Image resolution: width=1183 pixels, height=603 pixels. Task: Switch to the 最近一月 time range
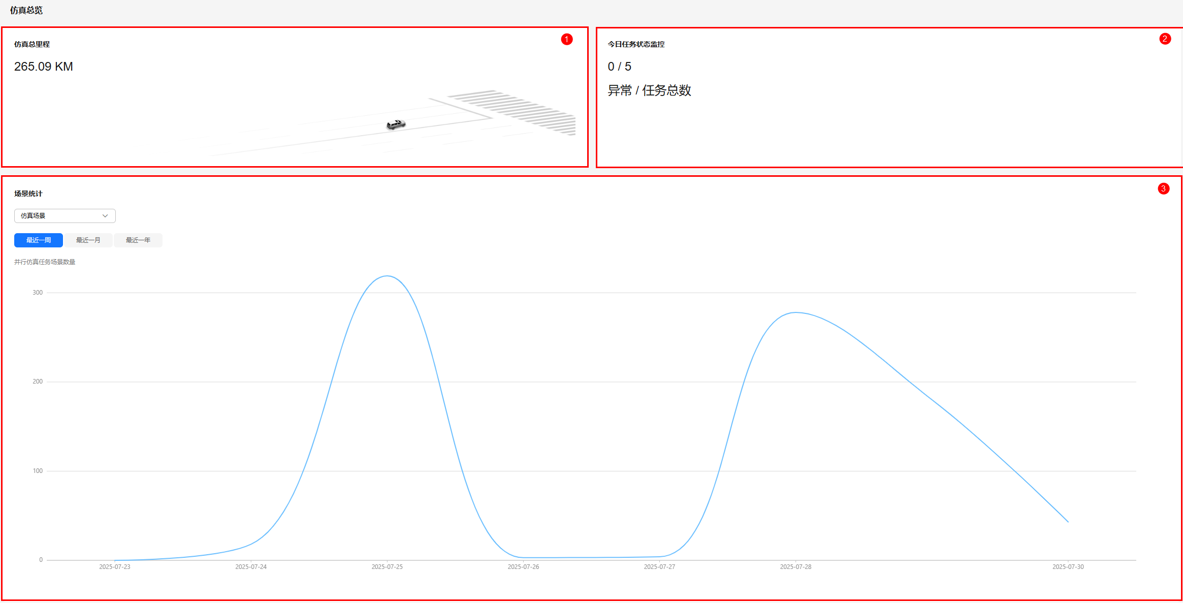[x=88, y=240]
